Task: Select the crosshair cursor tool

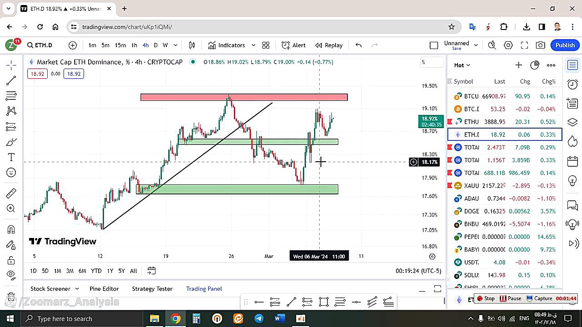Action: (11, 65)
